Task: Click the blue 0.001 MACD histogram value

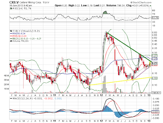Action: coord(58,98)
